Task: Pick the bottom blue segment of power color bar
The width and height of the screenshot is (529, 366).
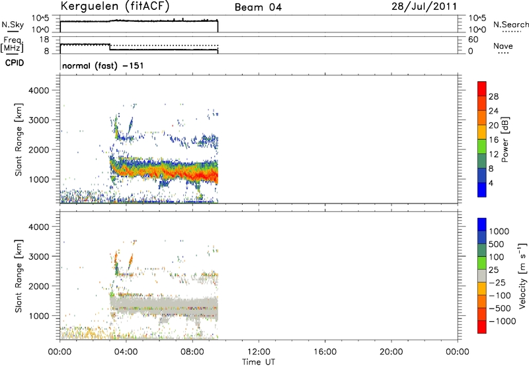Action: pos(482,190)
